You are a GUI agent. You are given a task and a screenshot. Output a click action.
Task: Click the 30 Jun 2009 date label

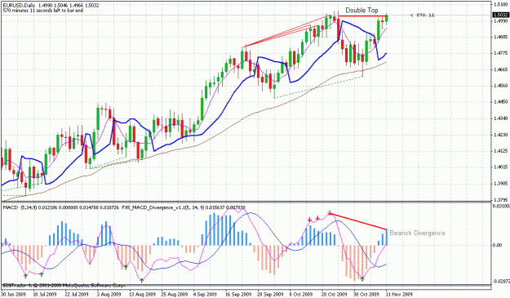[x=13, y=295]
